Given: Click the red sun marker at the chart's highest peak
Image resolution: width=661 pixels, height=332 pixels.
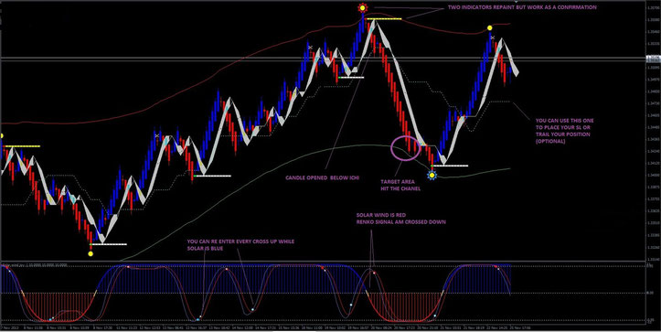Looking at the screenshot, I should tap(362, 7).
